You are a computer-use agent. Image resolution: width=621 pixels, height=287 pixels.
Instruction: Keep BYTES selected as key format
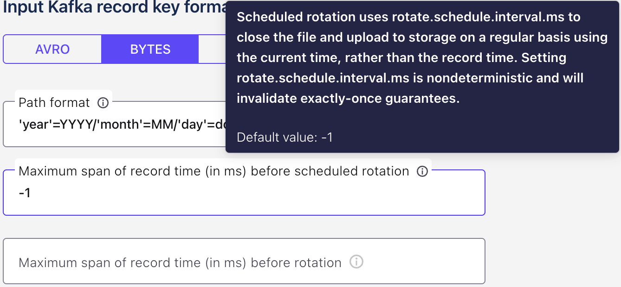[149, 49]
